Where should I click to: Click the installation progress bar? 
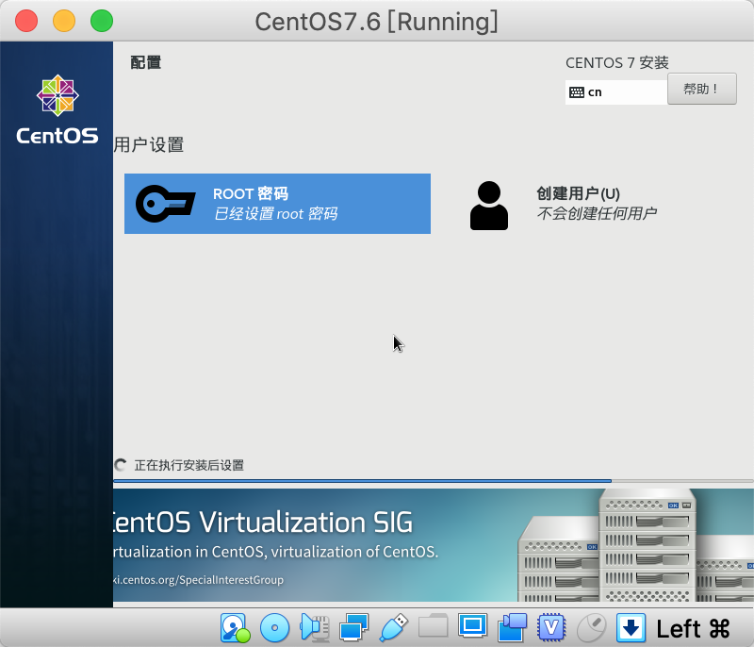434,481
